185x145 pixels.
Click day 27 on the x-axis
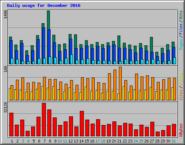tap(152, 141)
